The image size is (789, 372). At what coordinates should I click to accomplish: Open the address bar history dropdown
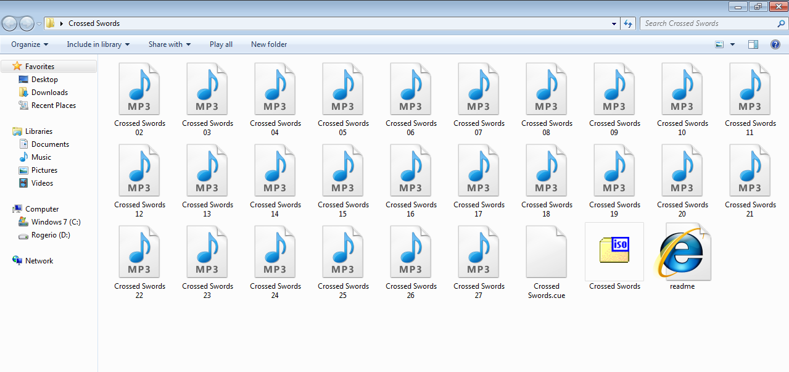pyautogui.click(x=614, y=23)
